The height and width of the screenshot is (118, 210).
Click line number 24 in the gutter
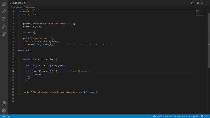(13, 71)
